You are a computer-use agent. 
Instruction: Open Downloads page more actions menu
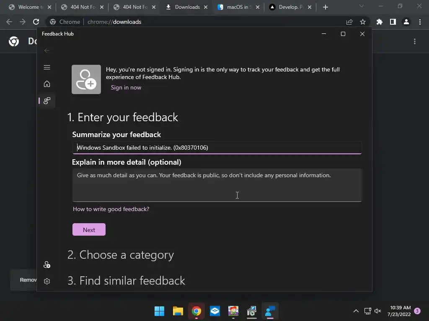415,41
